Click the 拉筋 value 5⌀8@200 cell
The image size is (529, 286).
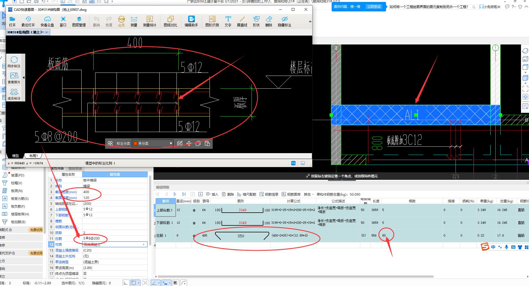[x=115, y=238]
